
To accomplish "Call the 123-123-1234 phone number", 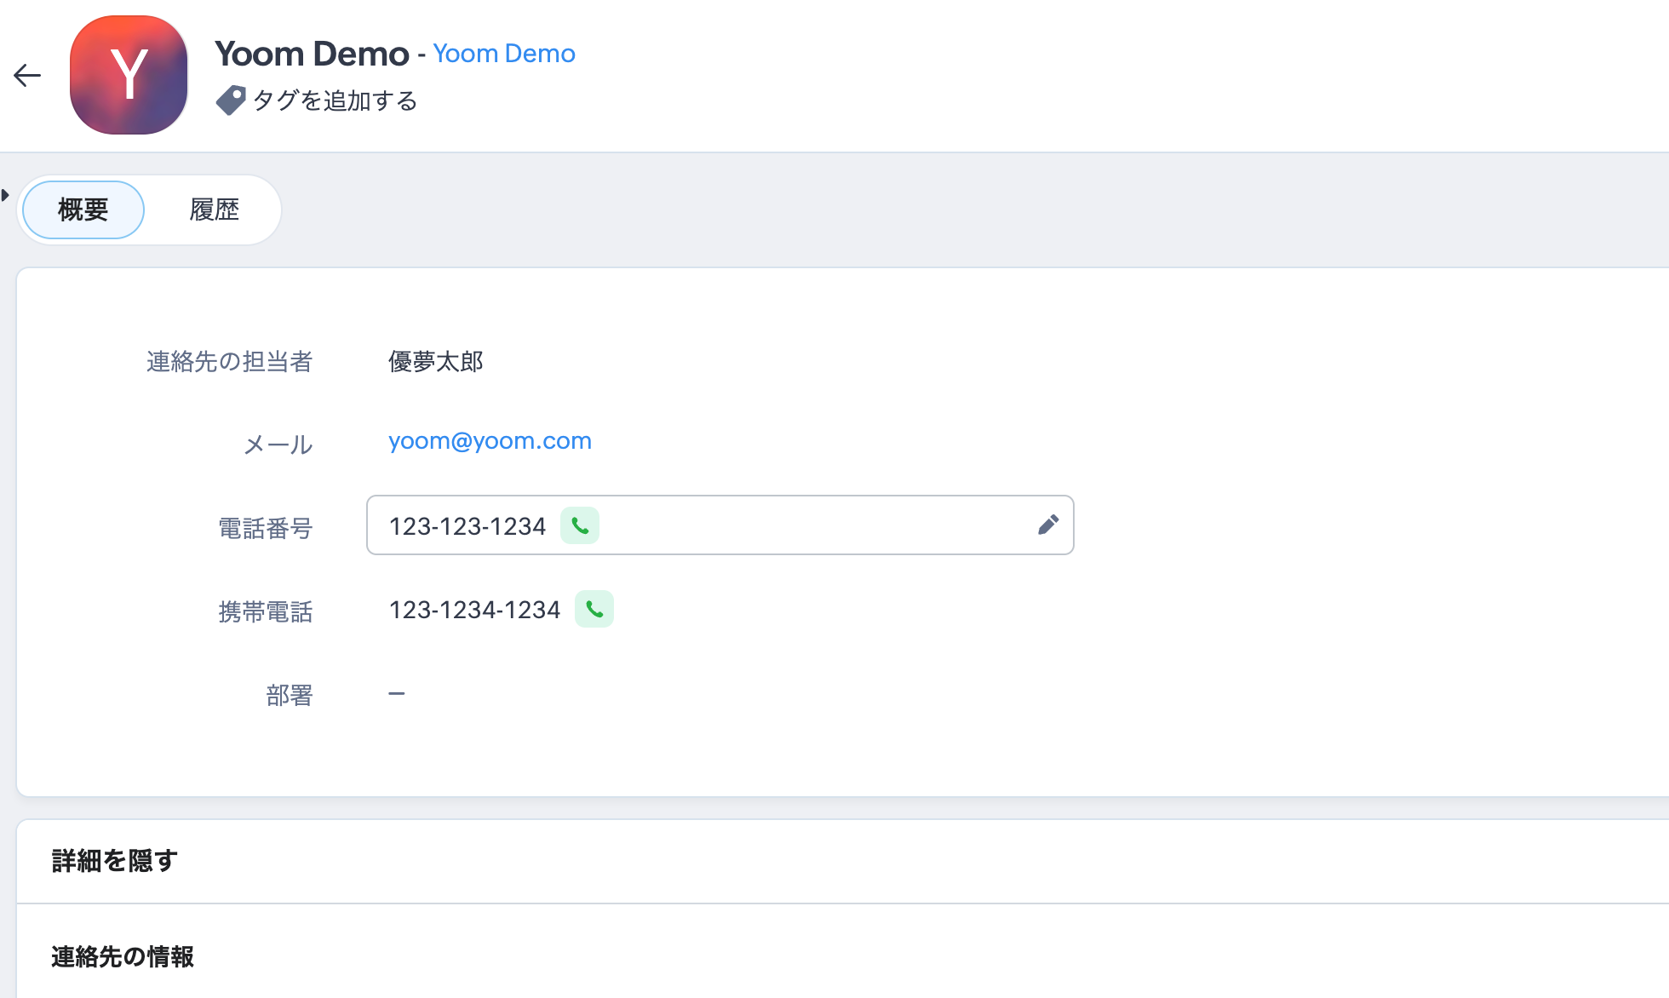I will (x=580, y=525).
